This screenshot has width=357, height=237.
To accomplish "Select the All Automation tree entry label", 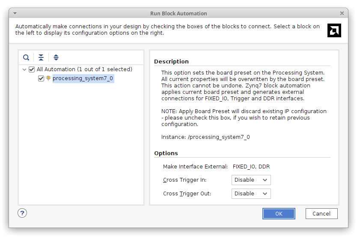I will (84, 69).
